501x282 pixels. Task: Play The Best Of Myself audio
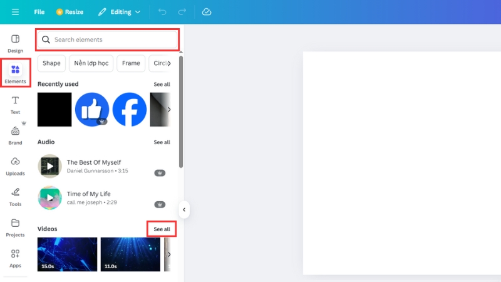(50, 166)
